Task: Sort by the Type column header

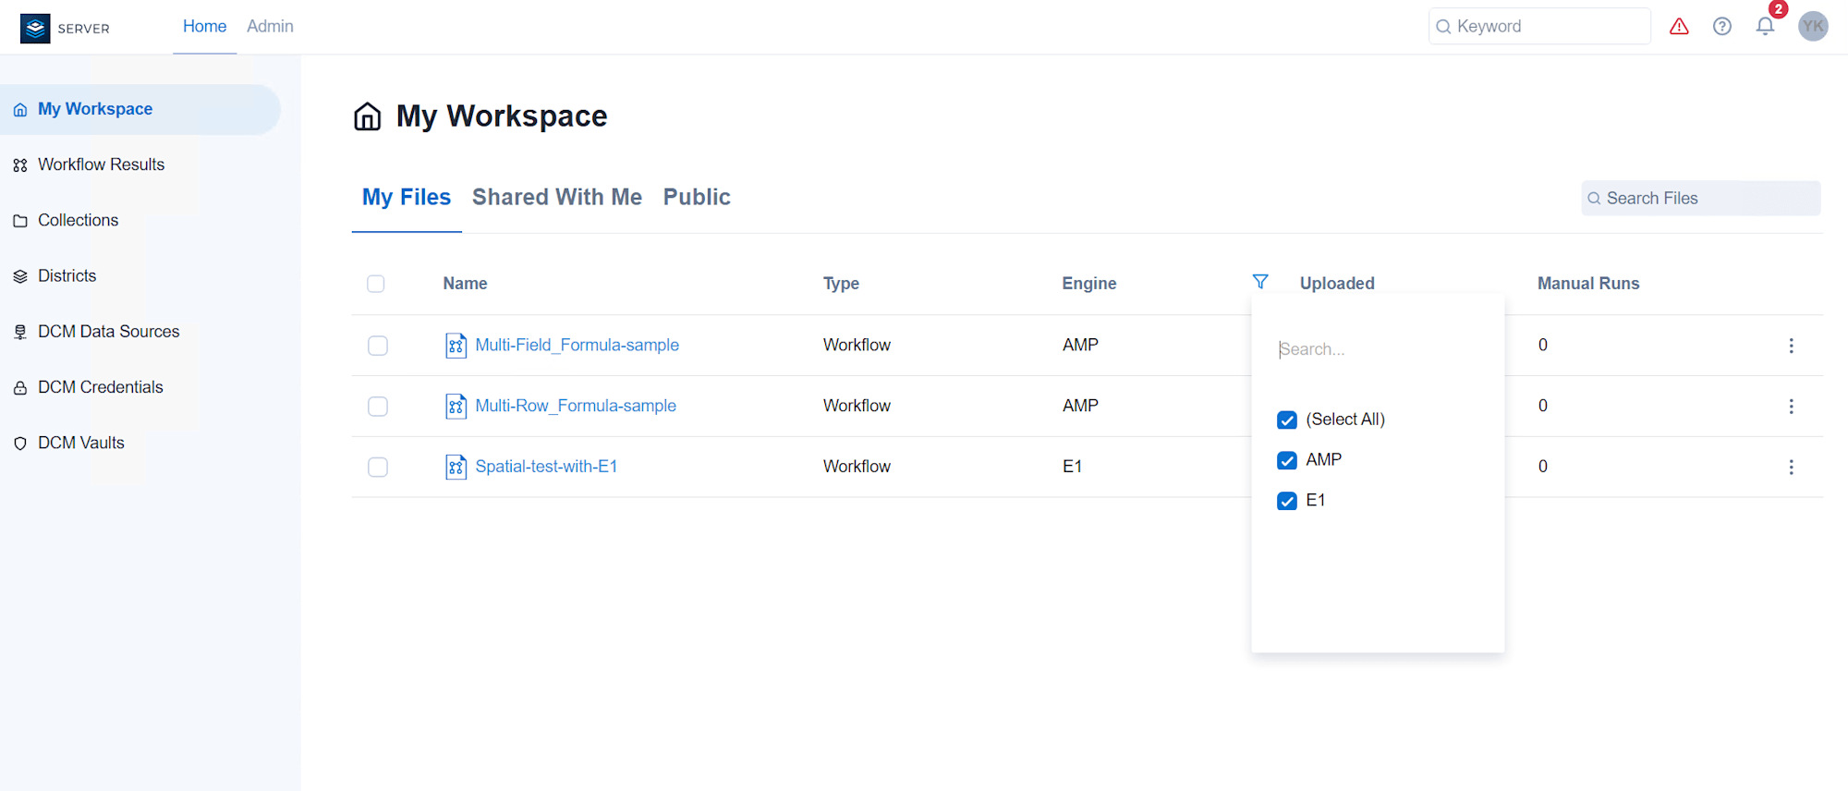Action: (x=841, y=284)
